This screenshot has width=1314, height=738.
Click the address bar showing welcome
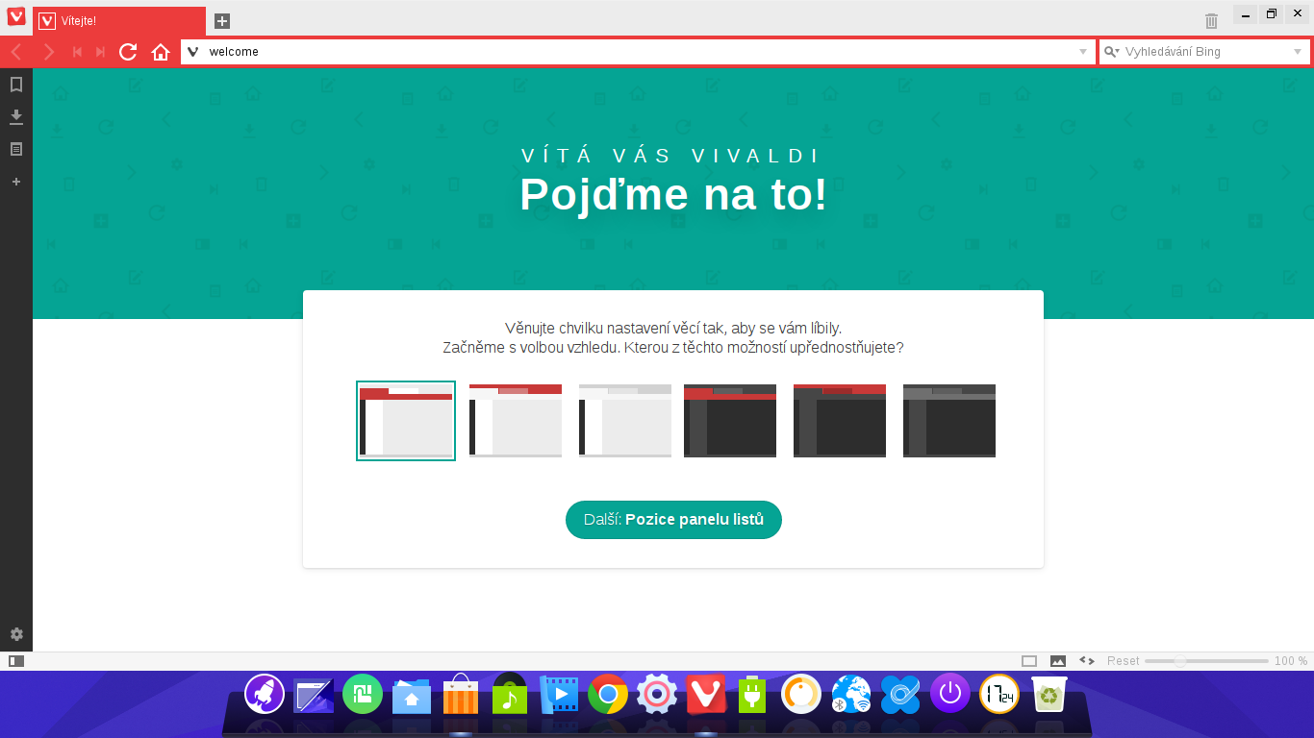coord(639,52)
